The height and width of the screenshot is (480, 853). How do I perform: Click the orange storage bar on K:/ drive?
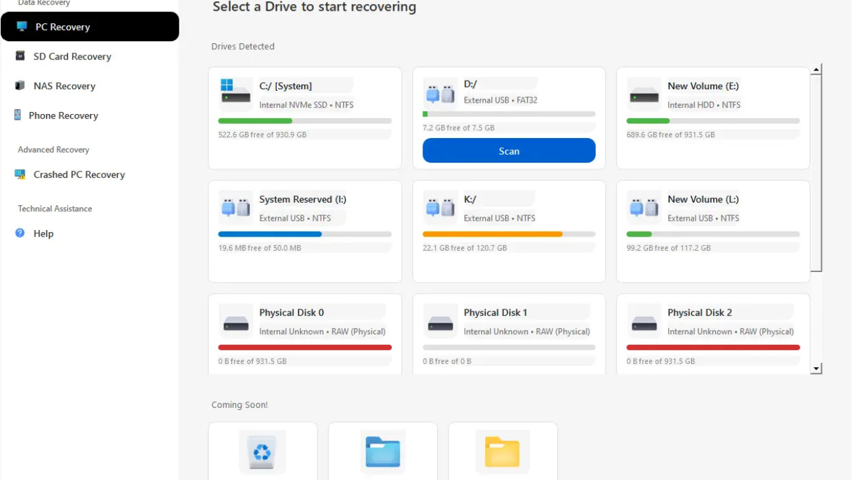[493, 234]
